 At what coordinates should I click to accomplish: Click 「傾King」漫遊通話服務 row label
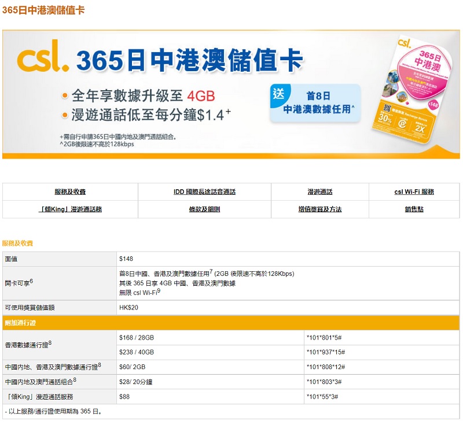(x=39, y=397)
